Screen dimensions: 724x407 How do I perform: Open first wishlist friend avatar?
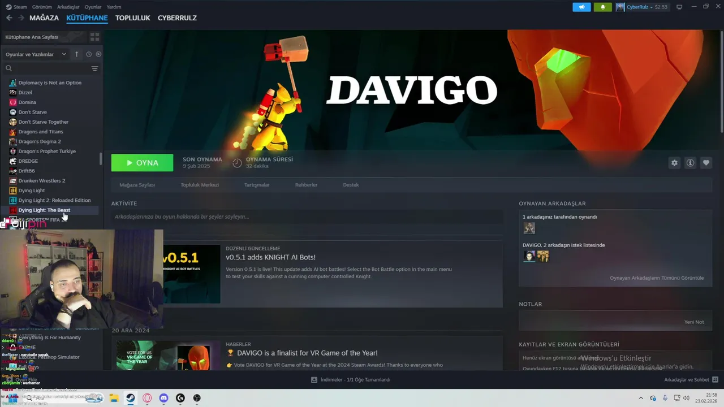529,256
